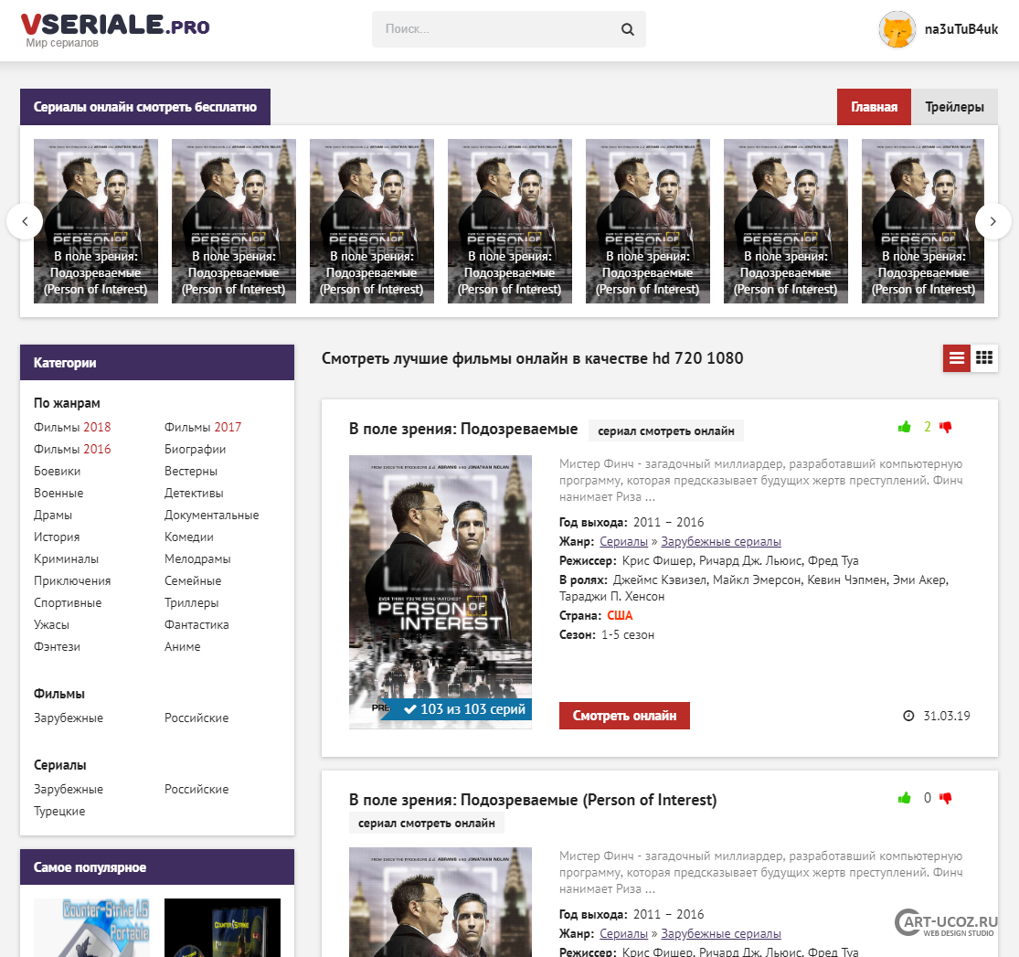Browse the Биографии genre
Image resolution: width=1019 pixels, height=957 pixels.
pos(195,449)
